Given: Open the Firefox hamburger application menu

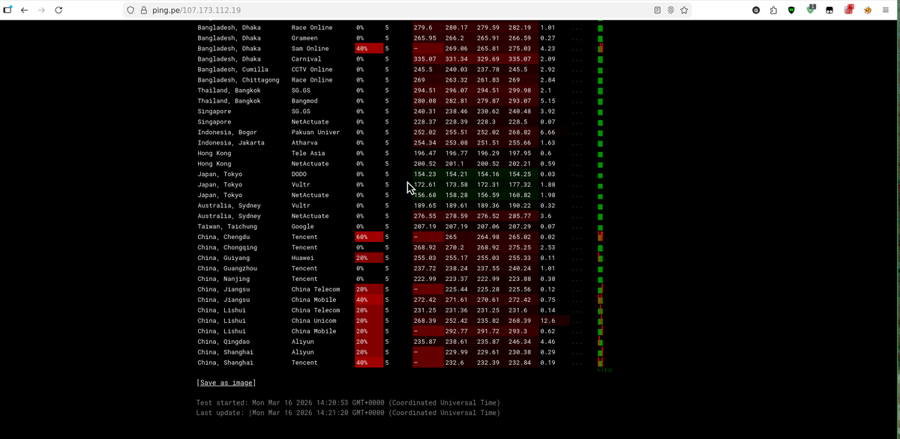Looking at the screenshot, I should [886, 10].
